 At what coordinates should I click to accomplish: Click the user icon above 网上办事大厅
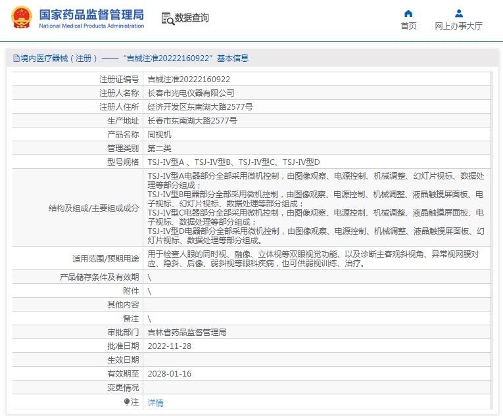tap(459, 13)
